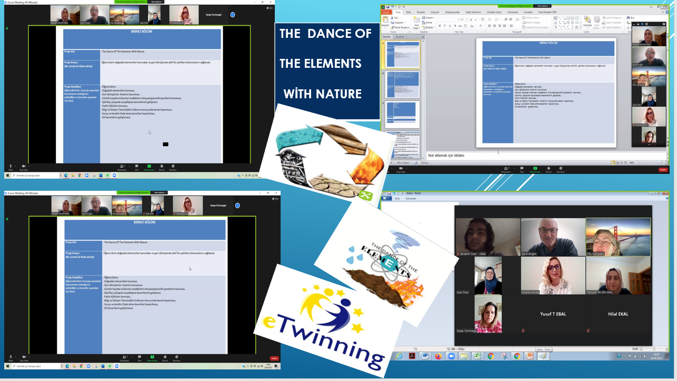Screen dimensions: 677x381
Task: Open PowerPoint from Paint screenshot taskbar
Action: (530, 356)
